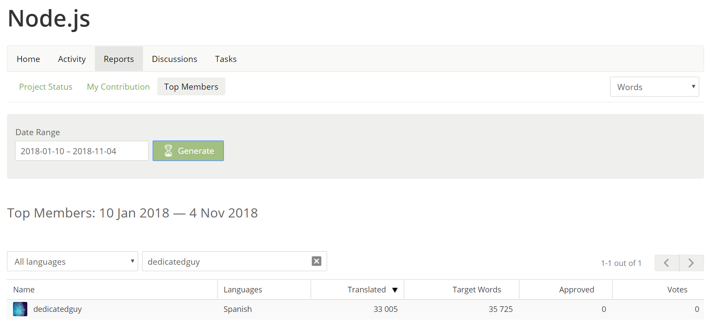Select the Top Members report

(x=191, y=87)
